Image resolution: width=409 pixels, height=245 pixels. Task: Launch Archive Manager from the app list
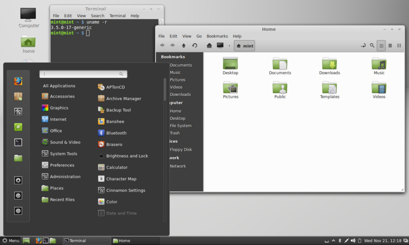pos(120,98)
